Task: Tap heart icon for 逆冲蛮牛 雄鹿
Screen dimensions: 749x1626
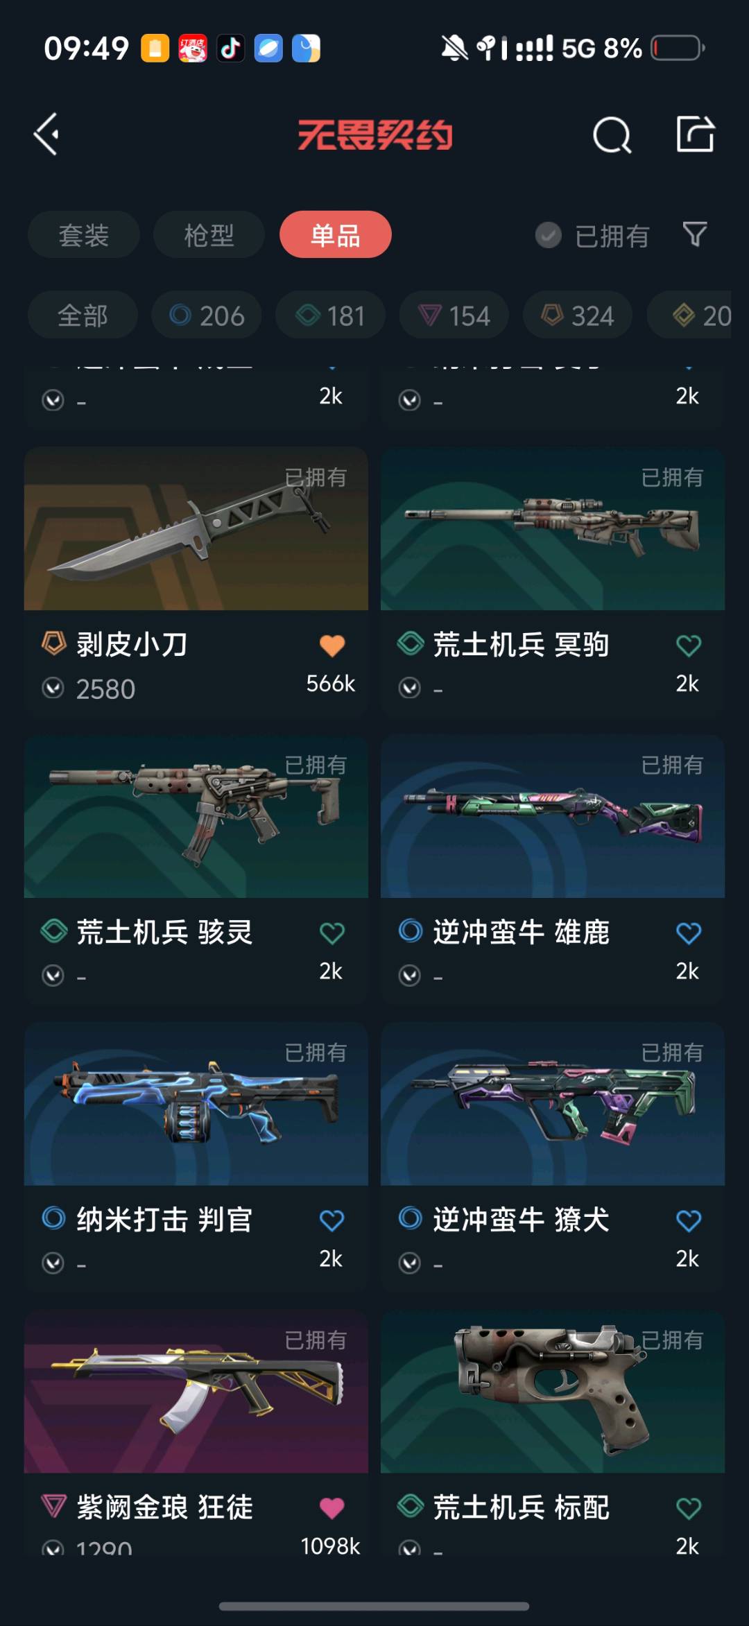Action: pyautogui.click(x=689, y=933)
